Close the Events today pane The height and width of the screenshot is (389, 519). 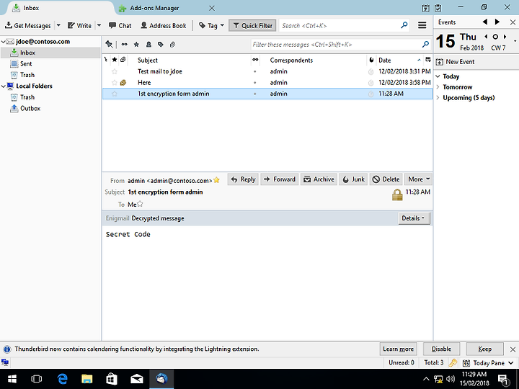pyautogui.click(x=513, y=22)
